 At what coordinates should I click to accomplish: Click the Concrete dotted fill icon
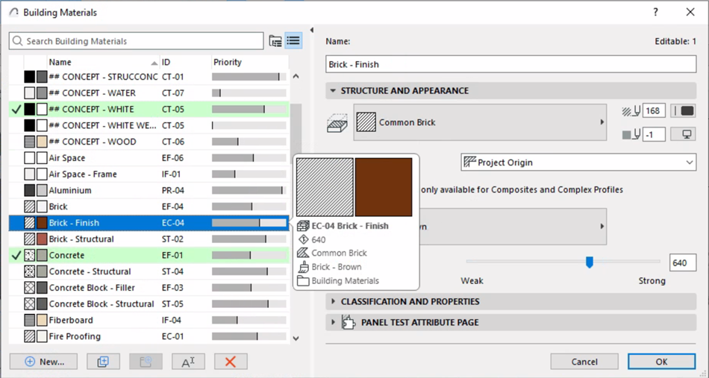coord(29,255)
